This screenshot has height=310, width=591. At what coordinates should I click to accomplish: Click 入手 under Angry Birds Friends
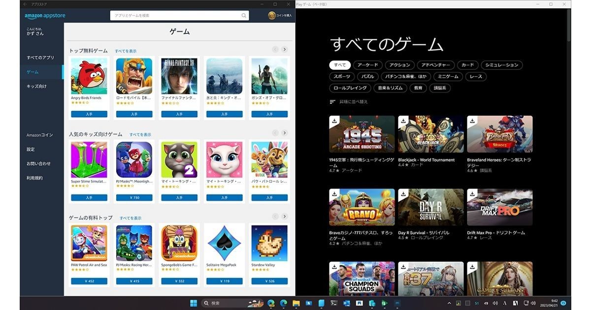pos(89,114)
